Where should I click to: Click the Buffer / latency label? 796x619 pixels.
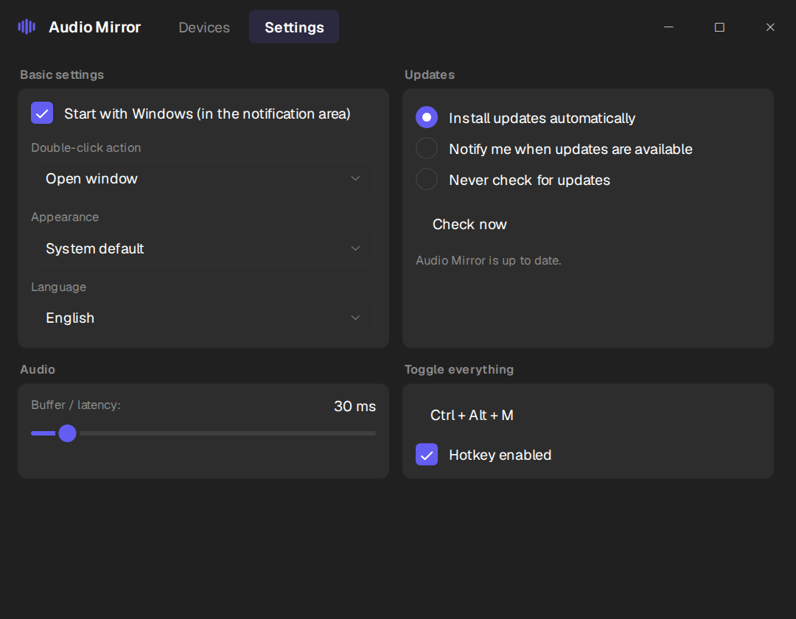[76, 405]
